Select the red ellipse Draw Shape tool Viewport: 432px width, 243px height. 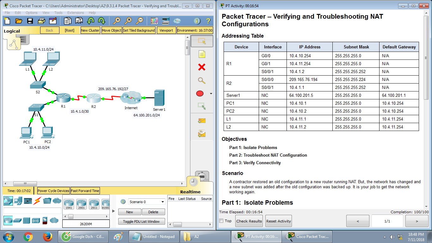click(199, 94)
